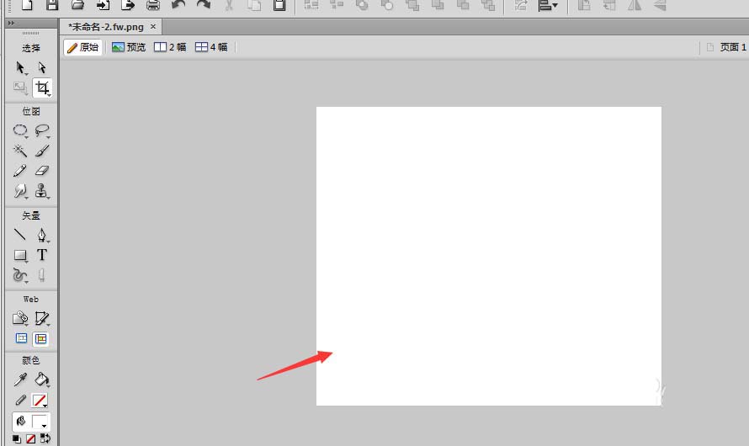Click the New document icon

(x=27, y=5)
